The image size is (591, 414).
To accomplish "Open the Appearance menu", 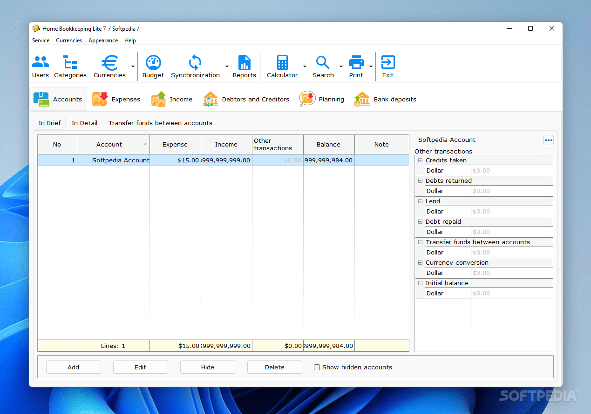I will (x=103, y=40).
